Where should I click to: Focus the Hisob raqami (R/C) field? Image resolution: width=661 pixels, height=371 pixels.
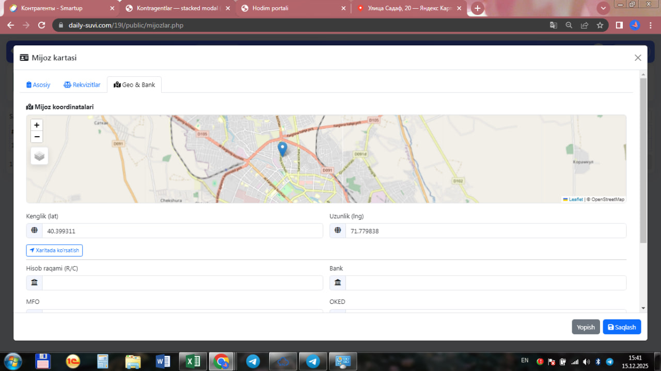[182, 283]
